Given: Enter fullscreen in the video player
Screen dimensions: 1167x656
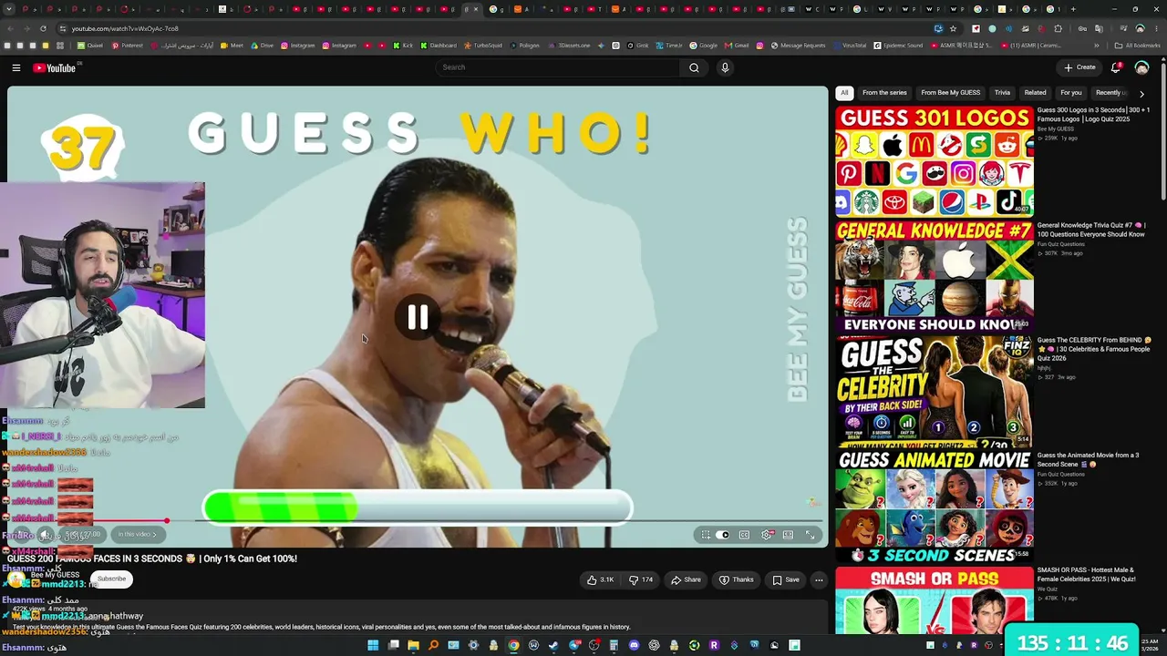Looking at the screenshot, I should [x=810, y=535].
